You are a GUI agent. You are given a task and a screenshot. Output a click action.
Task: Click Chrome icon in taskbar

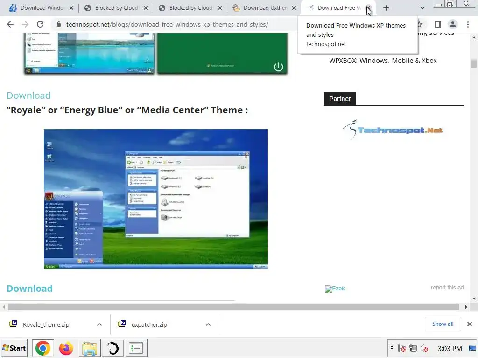click(42, 348)
